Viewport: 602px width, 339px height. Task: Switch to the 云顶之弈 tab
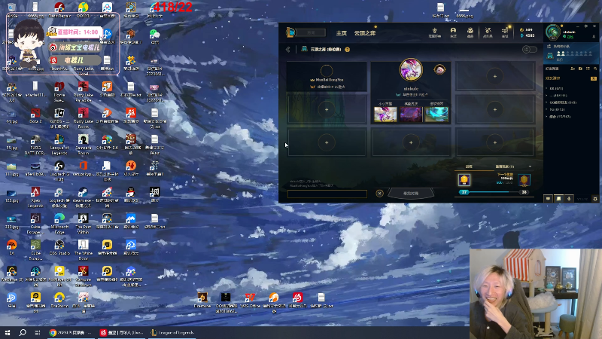(365, 33)
